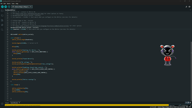This screenshot has height=108, width=192.
Task: Expand the Arduino Mega board selector dropdown
Action: click(x=22, y=7)
